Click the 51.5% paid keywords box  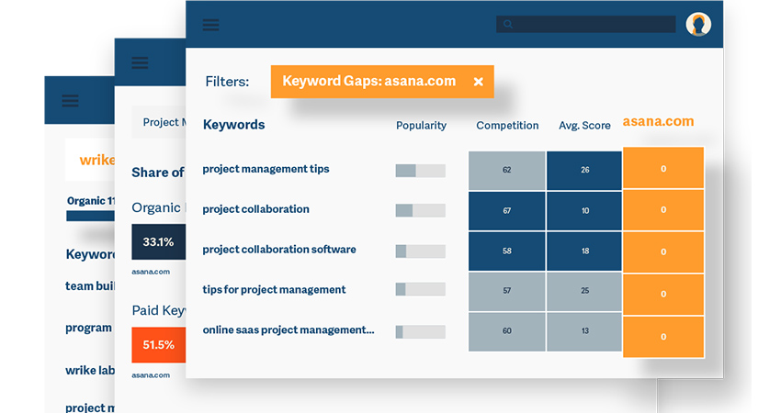tap(158, 345)
